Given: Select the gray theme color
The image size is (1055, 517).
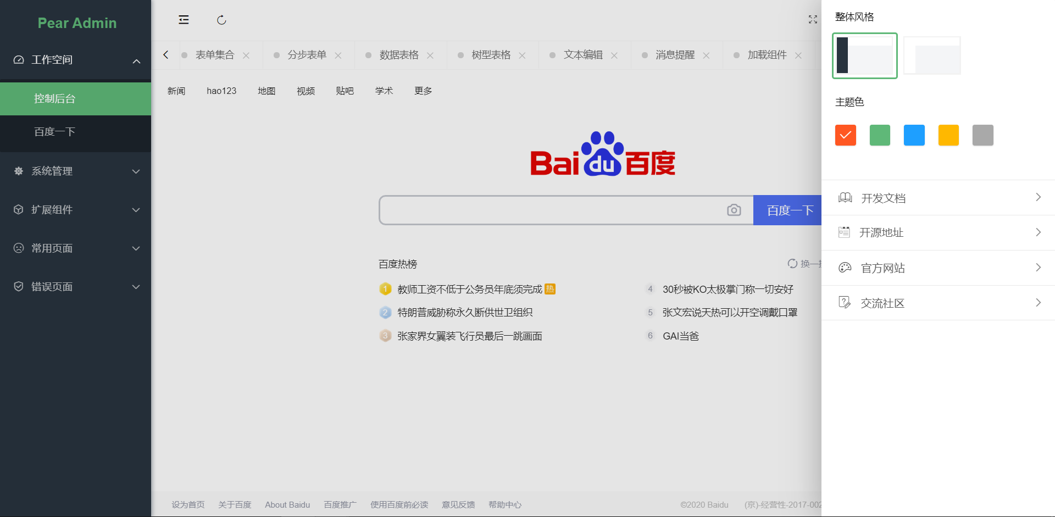Looking at the screenshot, I should [x=982, y=135].
